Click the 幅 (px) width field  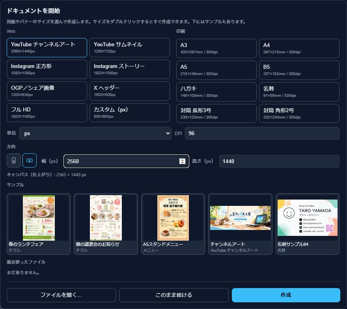click(126, 161)
